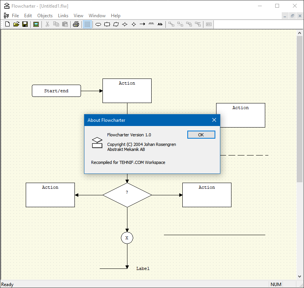The width and height of the screenshot is (304, 288).
Task: Save the flowchart with the floppy icon
Action: pos(25,24)
